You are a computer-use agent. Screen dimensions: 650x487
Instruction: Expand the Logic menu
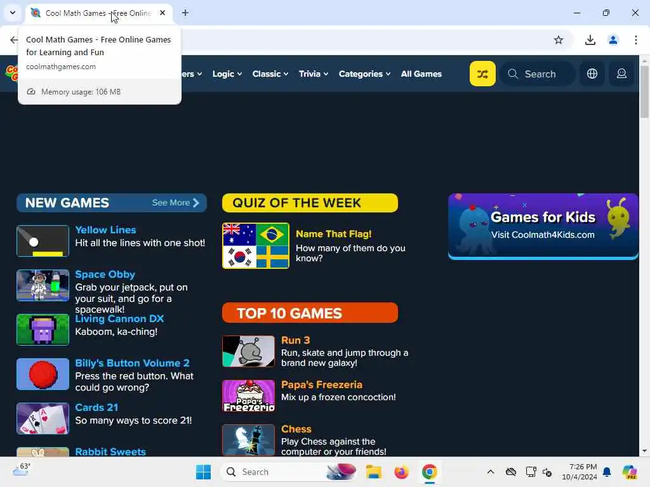point(227,74)
